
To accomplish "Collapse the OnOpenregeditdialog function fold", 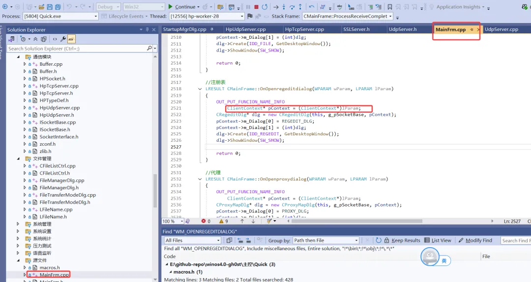I will coord(200,89).
